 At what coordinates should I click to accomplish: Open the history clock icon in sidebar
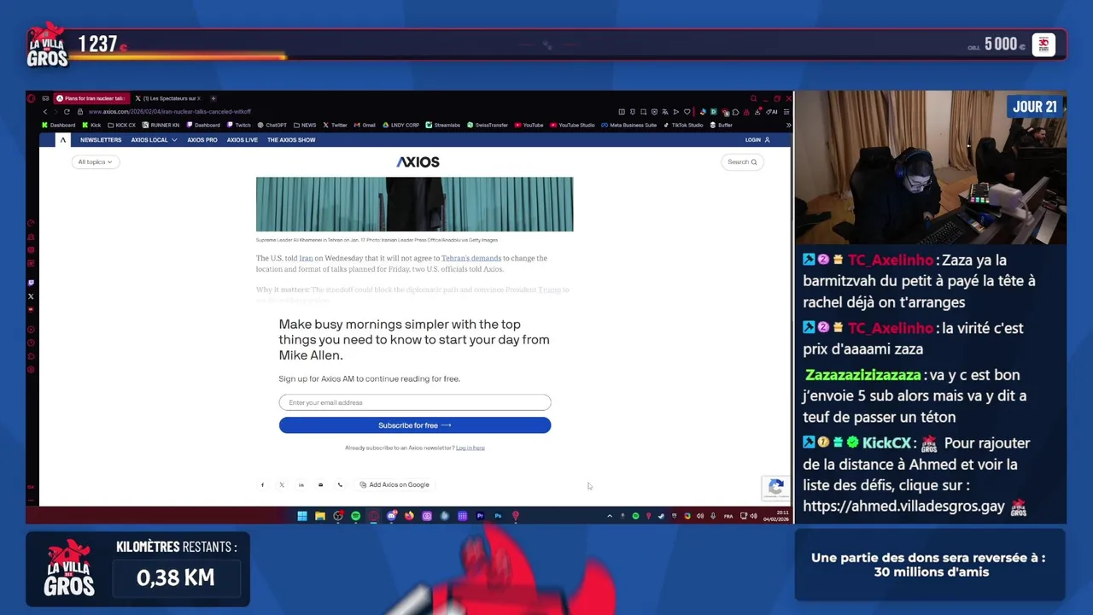coord(31,343)
